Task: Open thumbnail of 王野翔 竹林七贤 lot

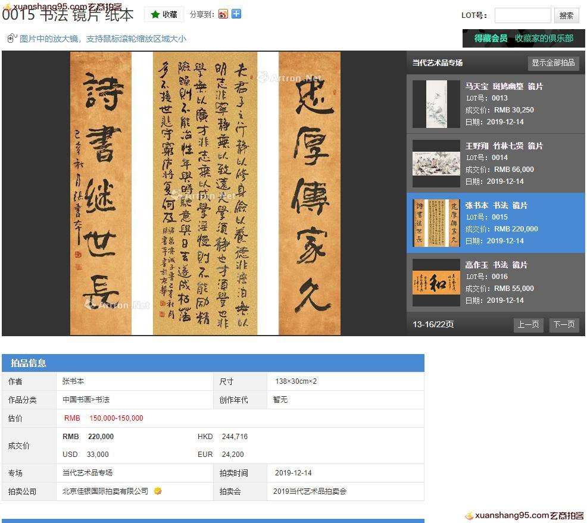Action: (x=436, y=164)
